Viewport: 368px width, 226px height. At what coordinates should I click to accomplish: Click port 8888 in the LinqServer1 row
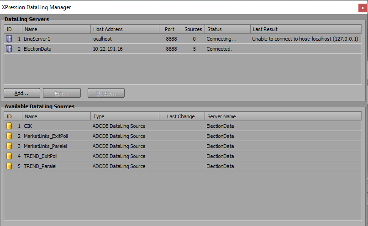pyautogui.click(x=171, y=39)
